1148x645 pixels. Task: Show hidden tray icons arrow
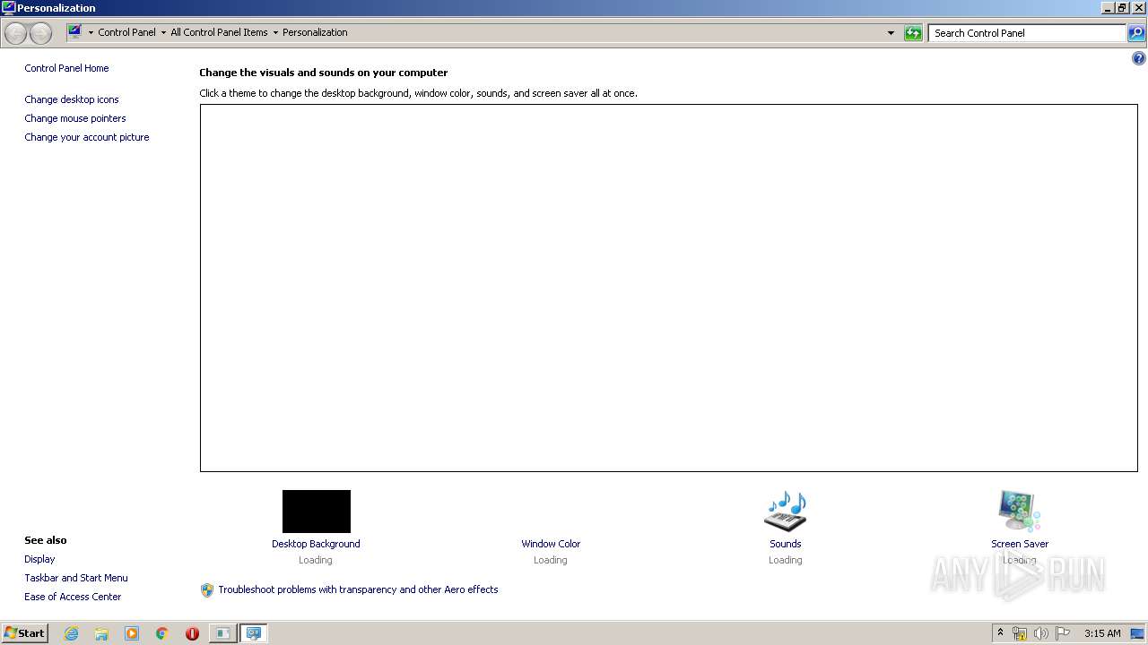tap(1000, 632)
